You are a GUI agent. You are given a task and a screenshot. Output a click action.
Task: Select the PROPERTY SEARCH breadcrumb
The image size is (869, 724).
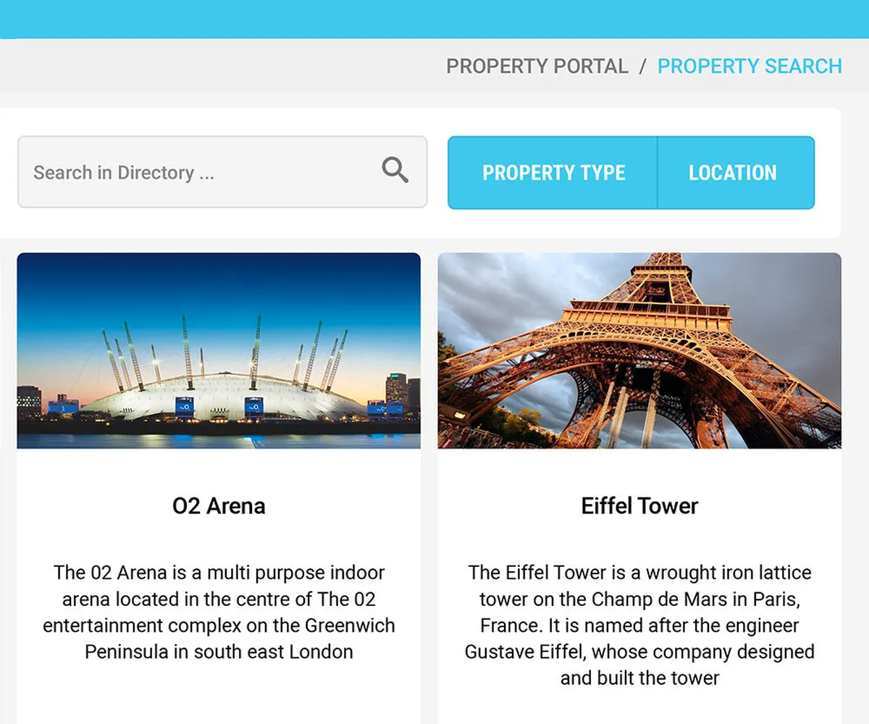point(750,67)
